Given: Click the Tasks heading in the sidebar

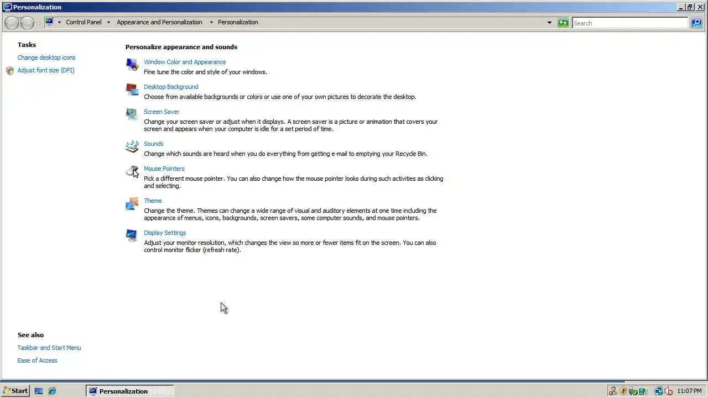Looking at the screenshot, I should pyautogui.click(x=27, y=45).
